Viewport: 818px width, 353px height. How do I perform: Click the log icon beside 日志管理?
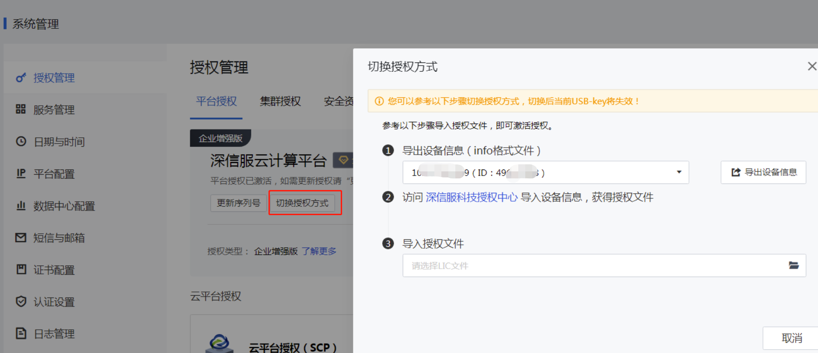21,333
